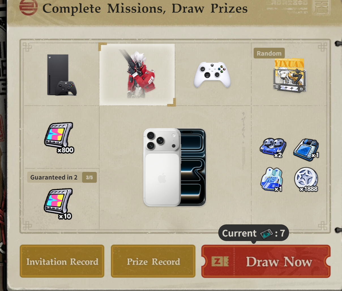Click the white Xbox controller prize
The image size is (342, 291).
coord(212,75)
